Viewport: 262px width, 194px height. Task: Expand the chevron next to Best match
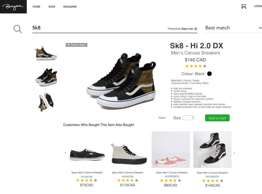(x=260, y=28)
